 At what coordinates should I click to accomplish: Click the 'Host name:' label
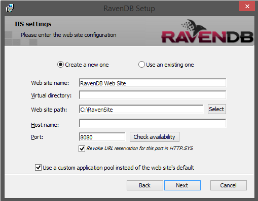[x=45, y=125]
